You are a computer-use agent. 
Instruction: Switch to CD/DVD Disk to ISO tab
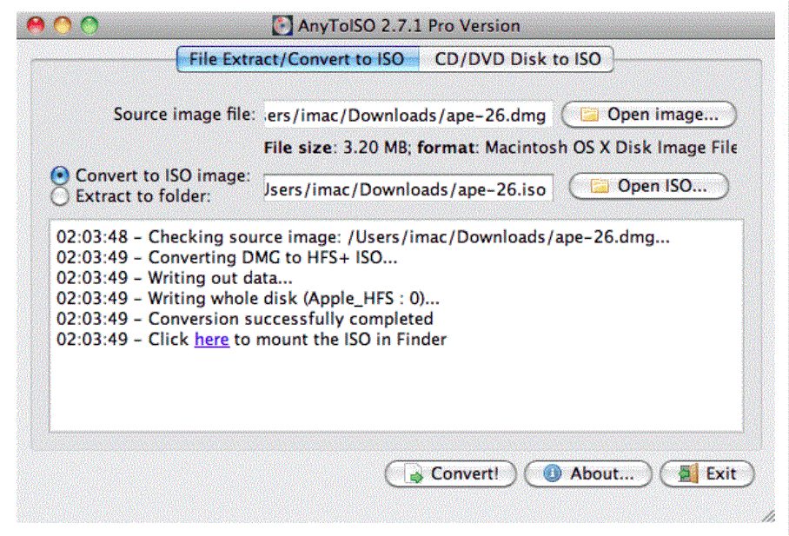517,59
